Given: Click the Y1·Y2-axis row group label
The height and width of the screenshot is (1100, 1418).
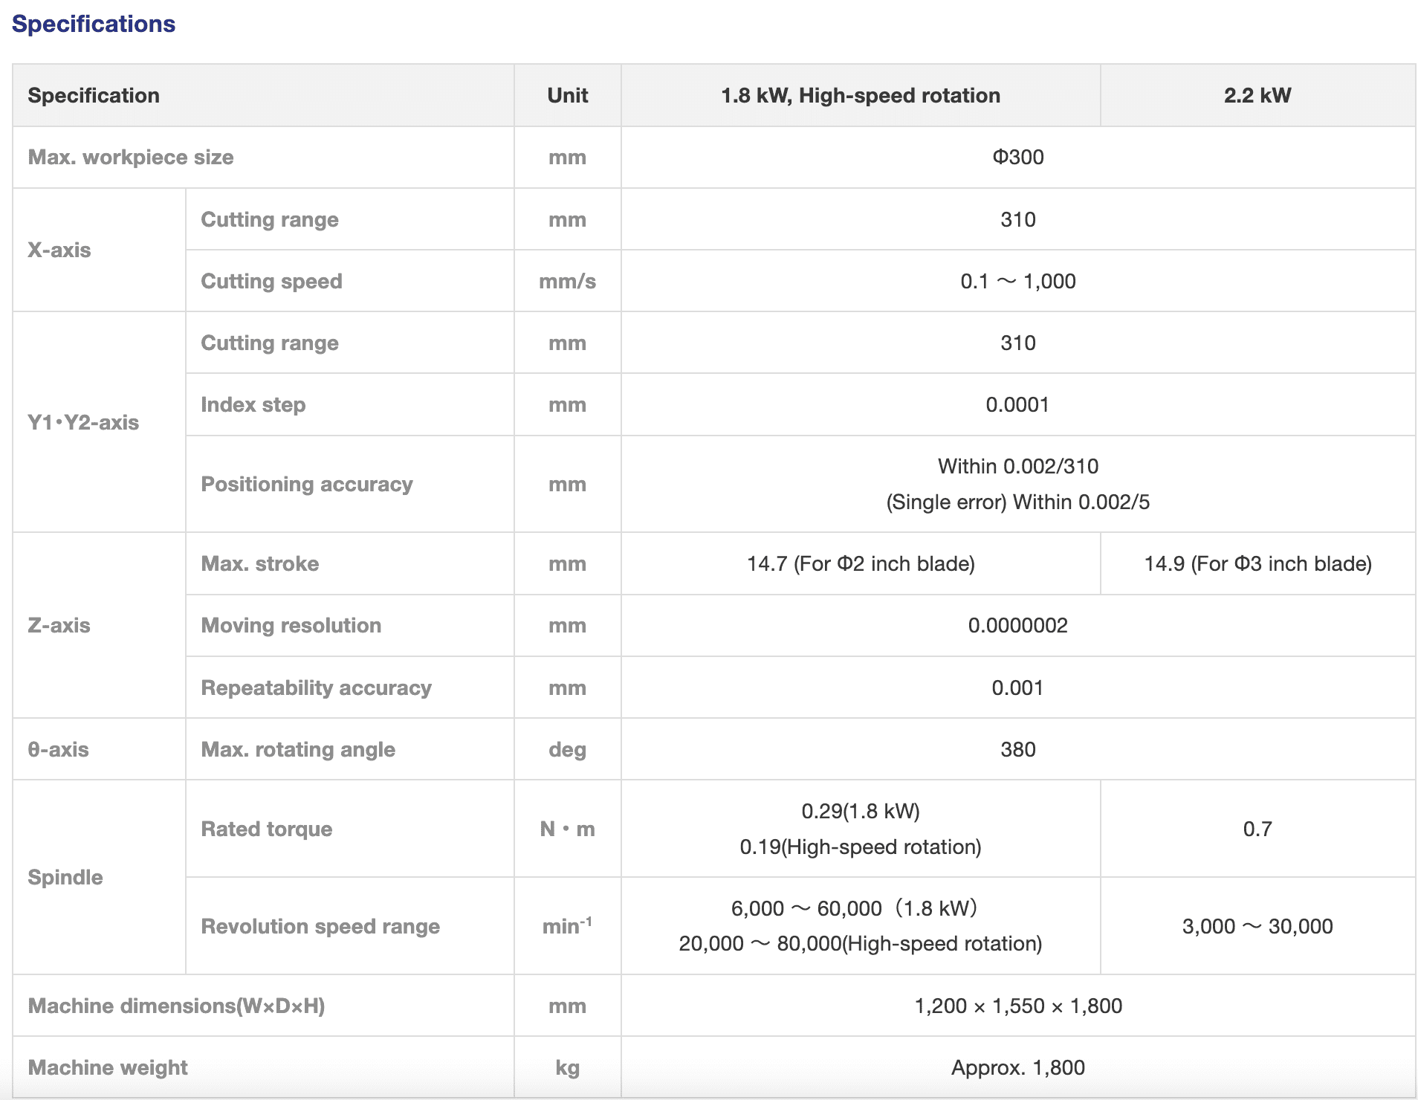Looking at the screenshot, I should 83,422.
